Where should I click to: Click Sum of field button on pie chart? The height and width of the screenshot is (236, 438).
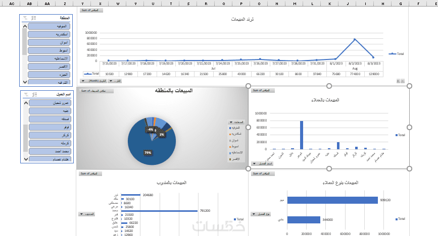click(x=96, y=91)
